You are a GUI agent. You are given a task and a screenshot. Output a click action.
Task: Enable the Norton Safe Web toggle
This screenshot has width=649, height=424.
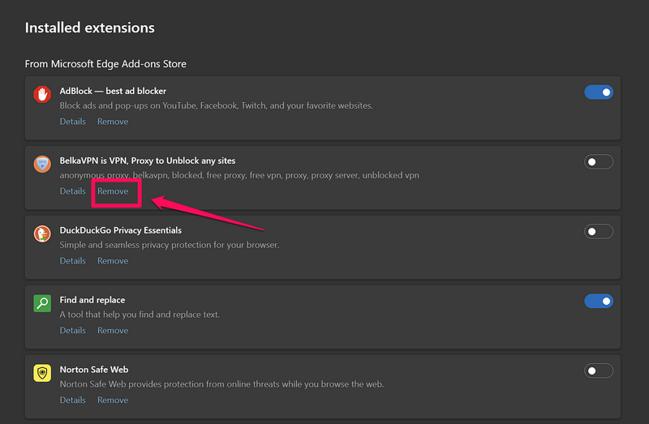click(x=599, y=371)
